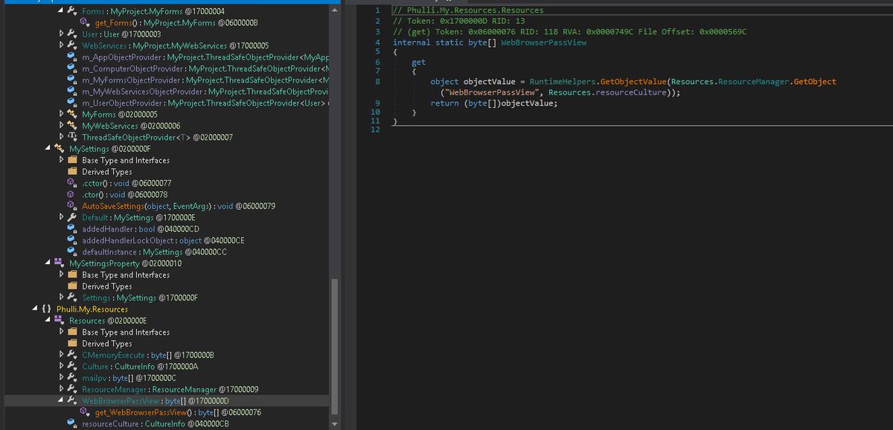
Task: Click the method icon beside .ctor()
Action: tap(72, 195)
